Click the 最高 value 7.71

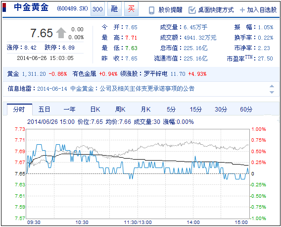(x=131, y=38)
